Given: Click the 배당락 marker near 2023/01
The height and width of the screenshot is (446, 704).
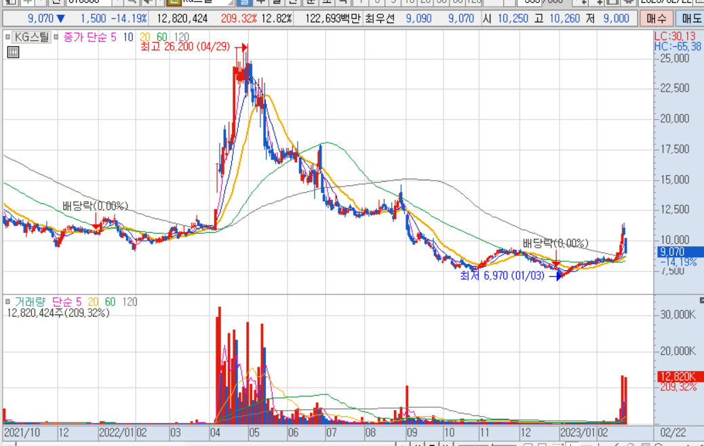Looking at the screenshot, I should click(x=555, y=243).
